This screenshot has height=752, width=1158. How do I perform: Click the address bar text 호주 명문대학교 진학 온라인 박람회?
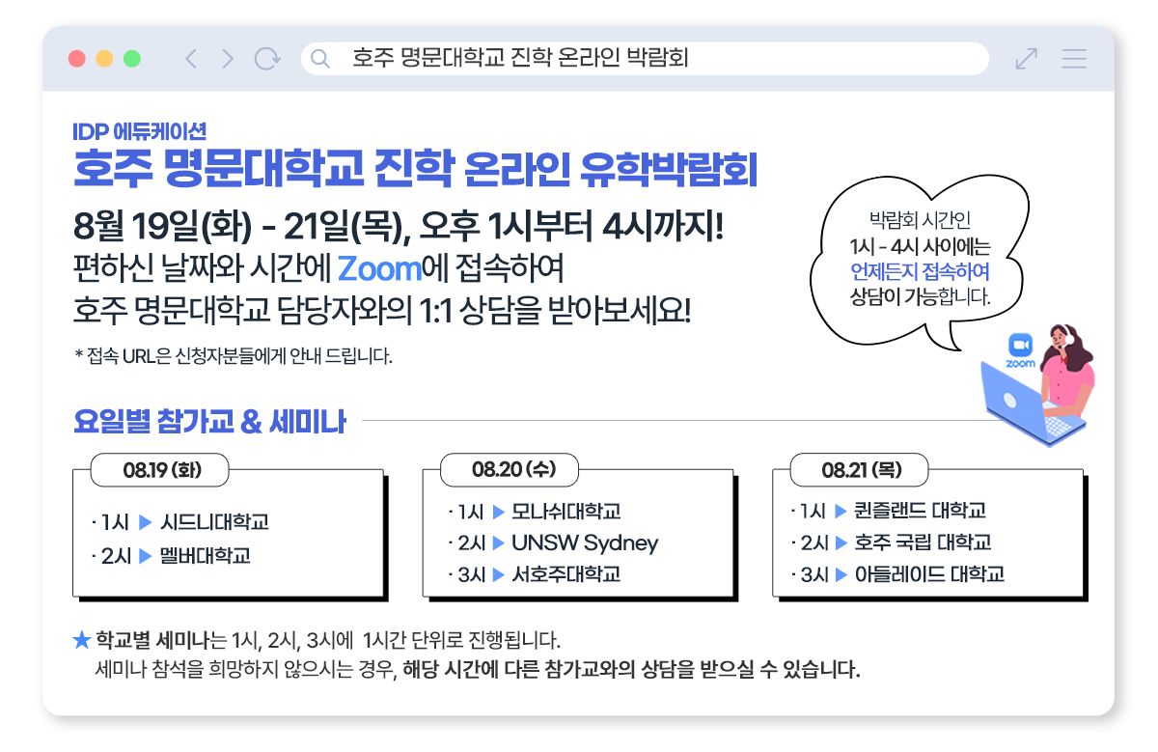coord(521,59)
